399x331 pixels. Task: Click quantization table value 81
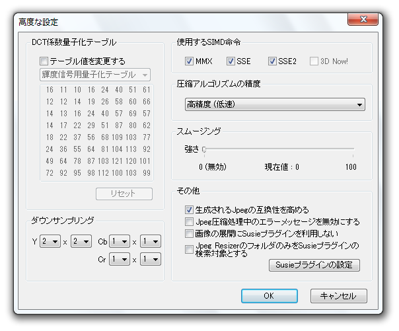(x=105, y=149)
